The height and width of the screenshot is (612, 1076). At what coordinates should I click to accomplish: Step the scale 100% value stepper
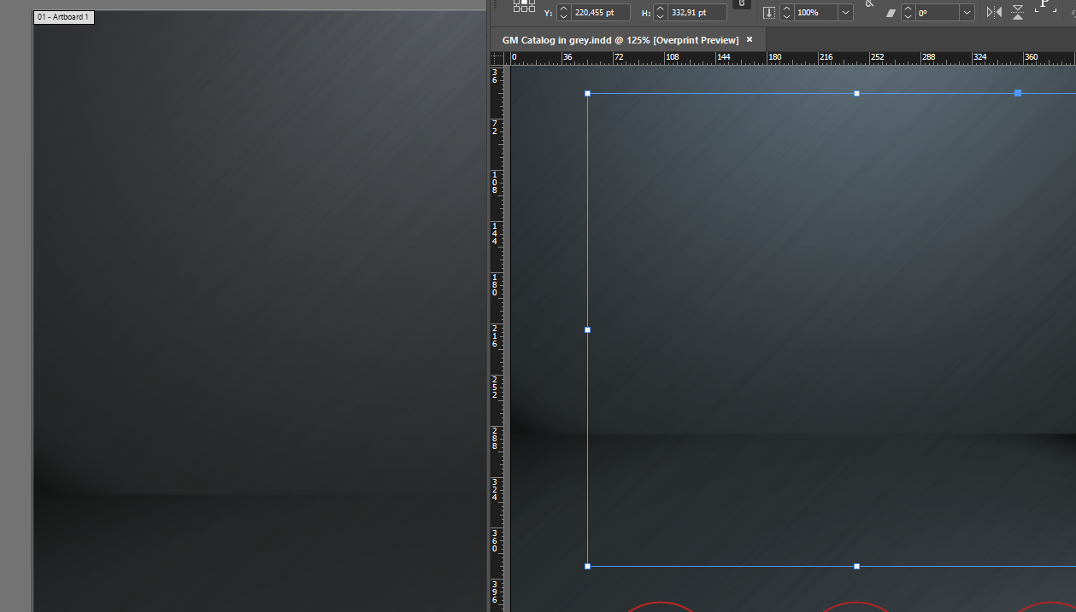[x=786, y=13]
